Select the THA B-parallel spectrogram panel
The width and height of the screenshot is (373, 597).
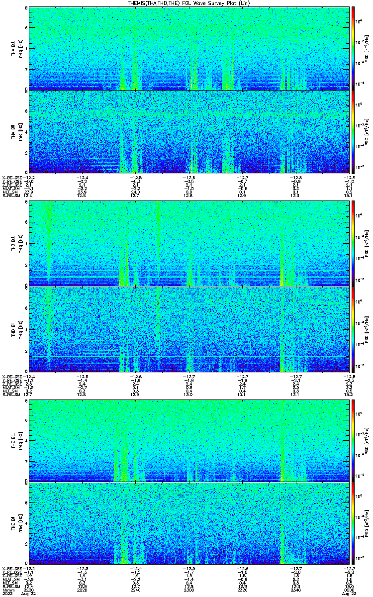point(188,132)
